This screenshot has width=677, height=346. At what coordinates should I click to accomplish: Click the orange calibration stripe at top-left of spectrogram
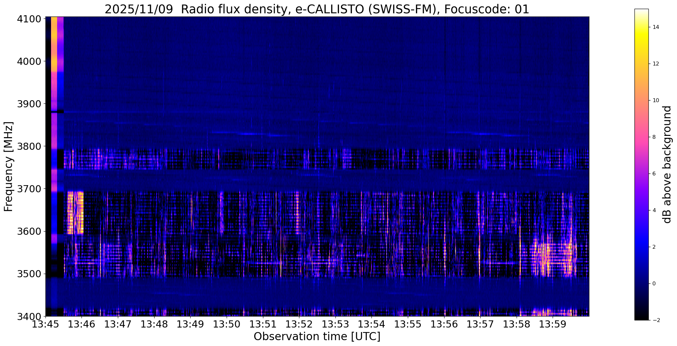coord(54,44)
